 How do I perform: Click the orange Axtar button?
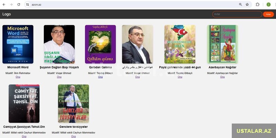(x=268, y=14)
